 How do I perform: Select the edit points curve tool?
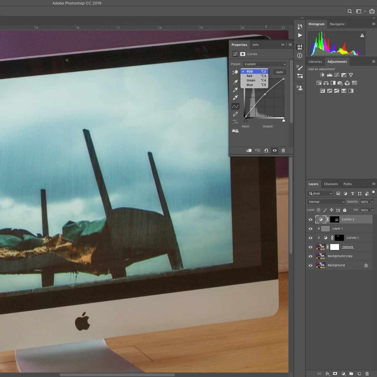pyautogui.click(x=235, y=106)
